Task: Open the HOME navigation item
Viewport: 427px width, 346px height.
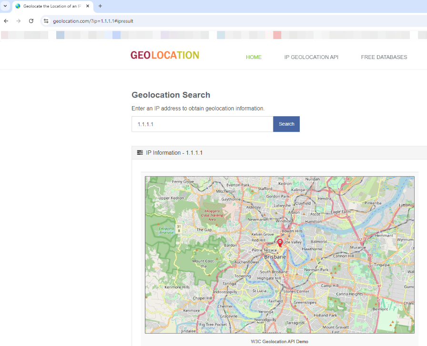Action: pos(254,57)
